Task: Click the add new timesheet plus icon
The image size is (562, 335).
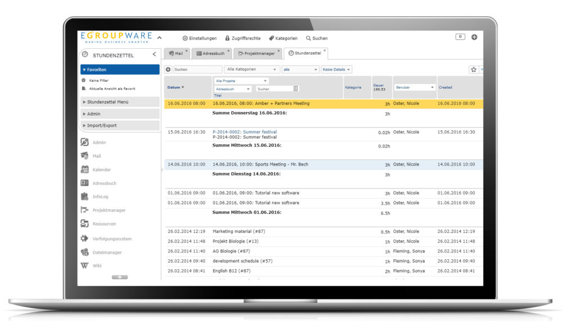Action: tap(168, 70)
